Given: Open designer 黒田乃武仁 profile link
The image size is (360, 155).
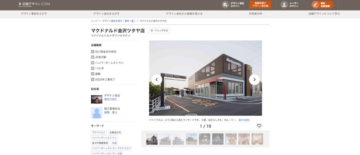Looking at the screenshot, I should (x=111, y=99).
